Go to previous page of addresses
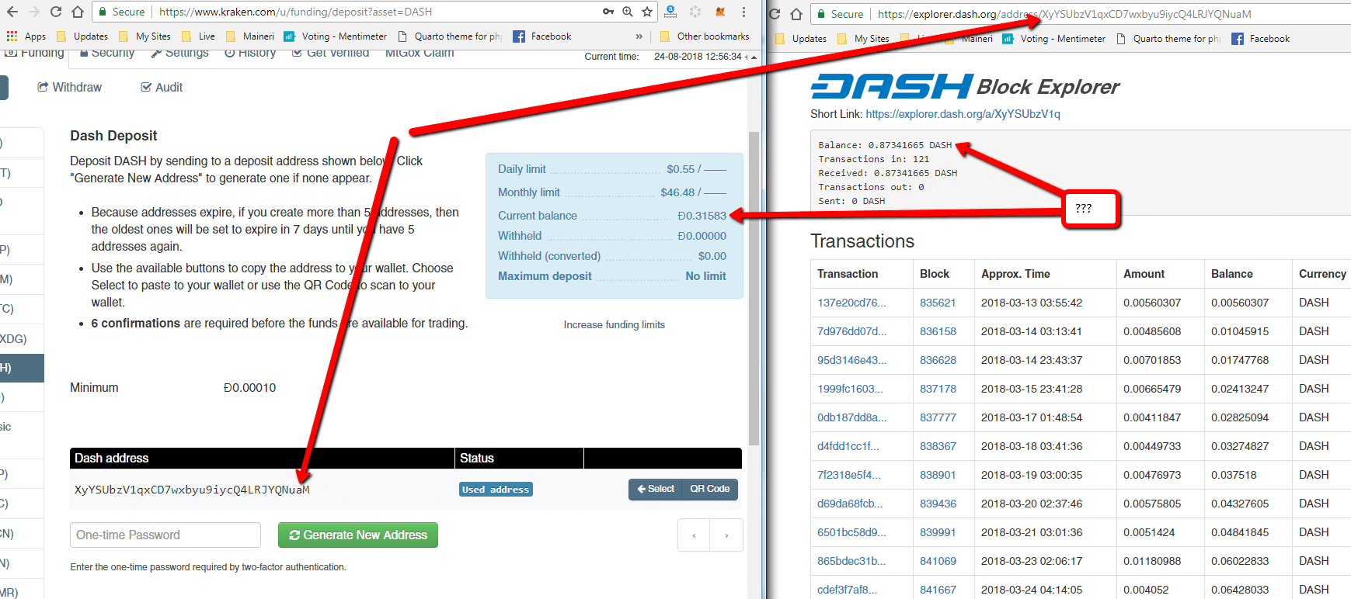 (694, 535)
